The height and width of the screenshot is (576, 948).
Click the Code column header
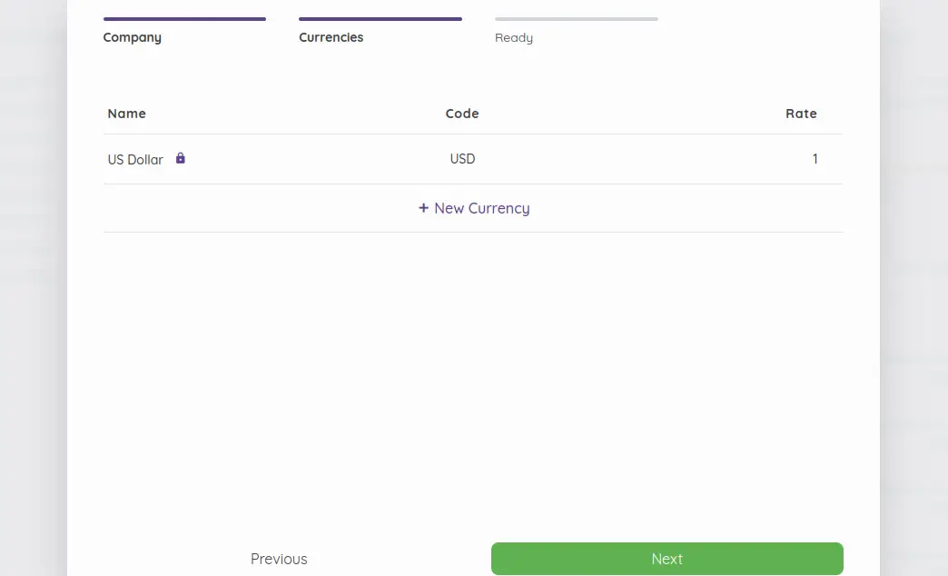[x=462, y=114]
